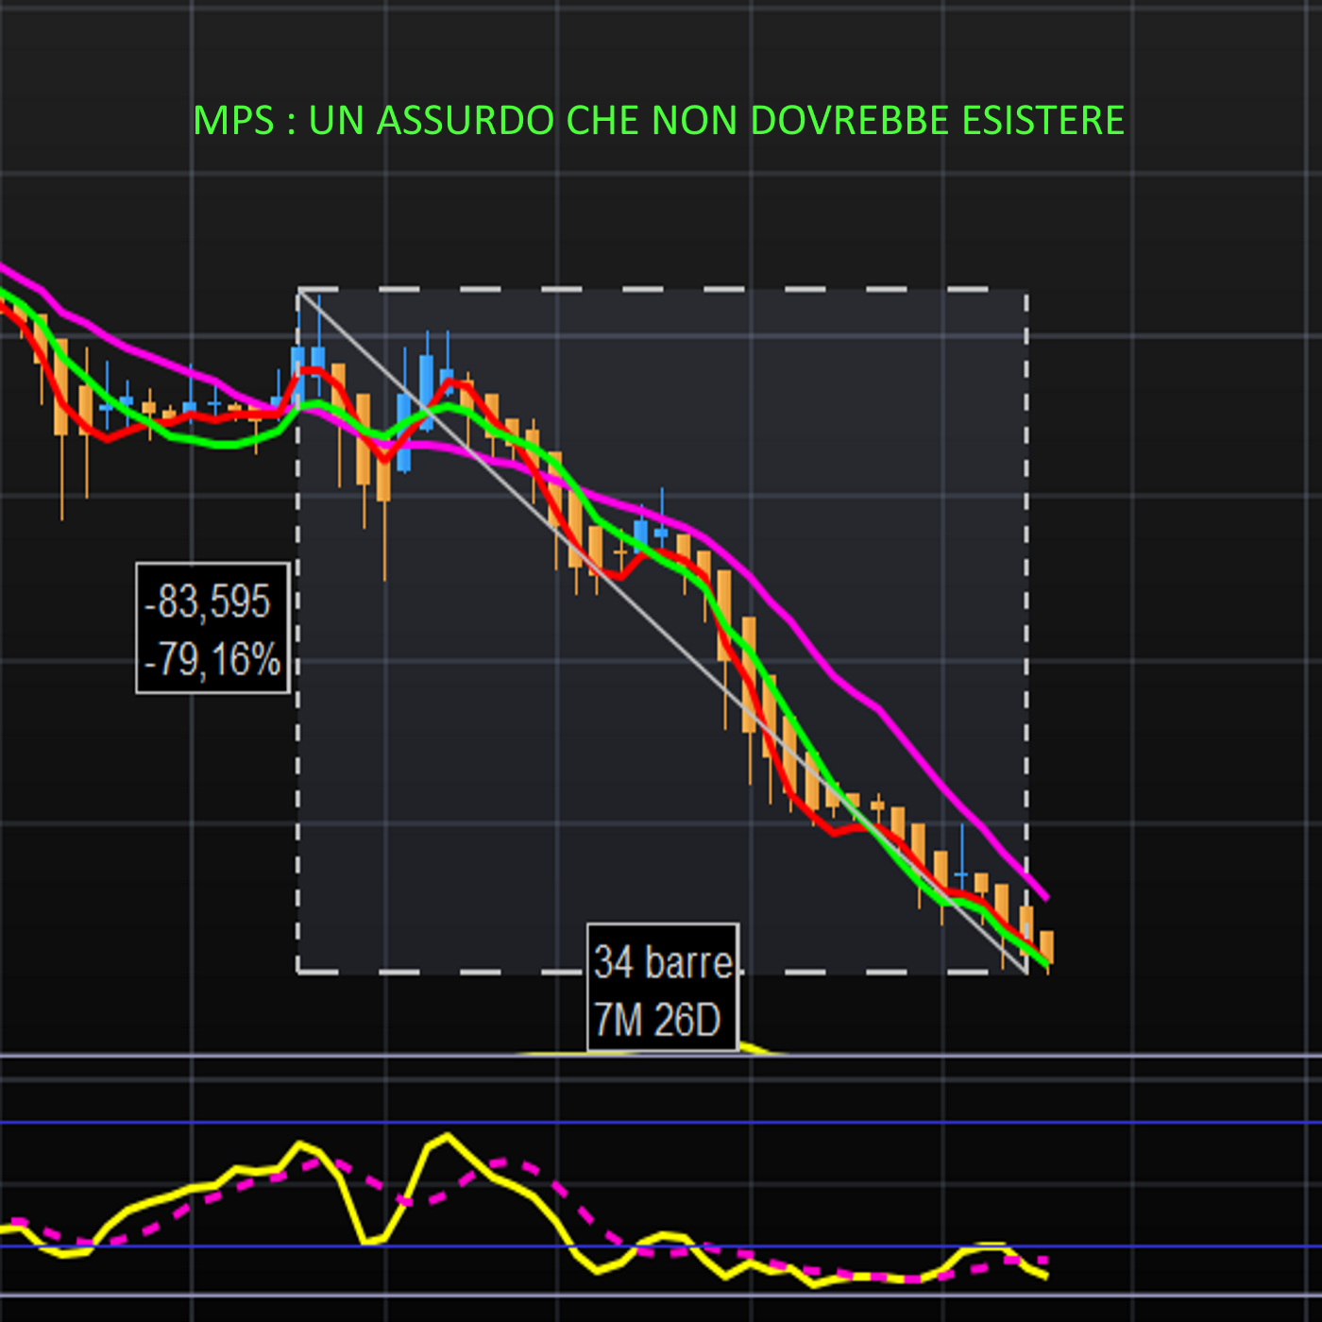Click the dashed magenta signal line end point
Screen dimensions: 1322x1322
point(1044,1260)
